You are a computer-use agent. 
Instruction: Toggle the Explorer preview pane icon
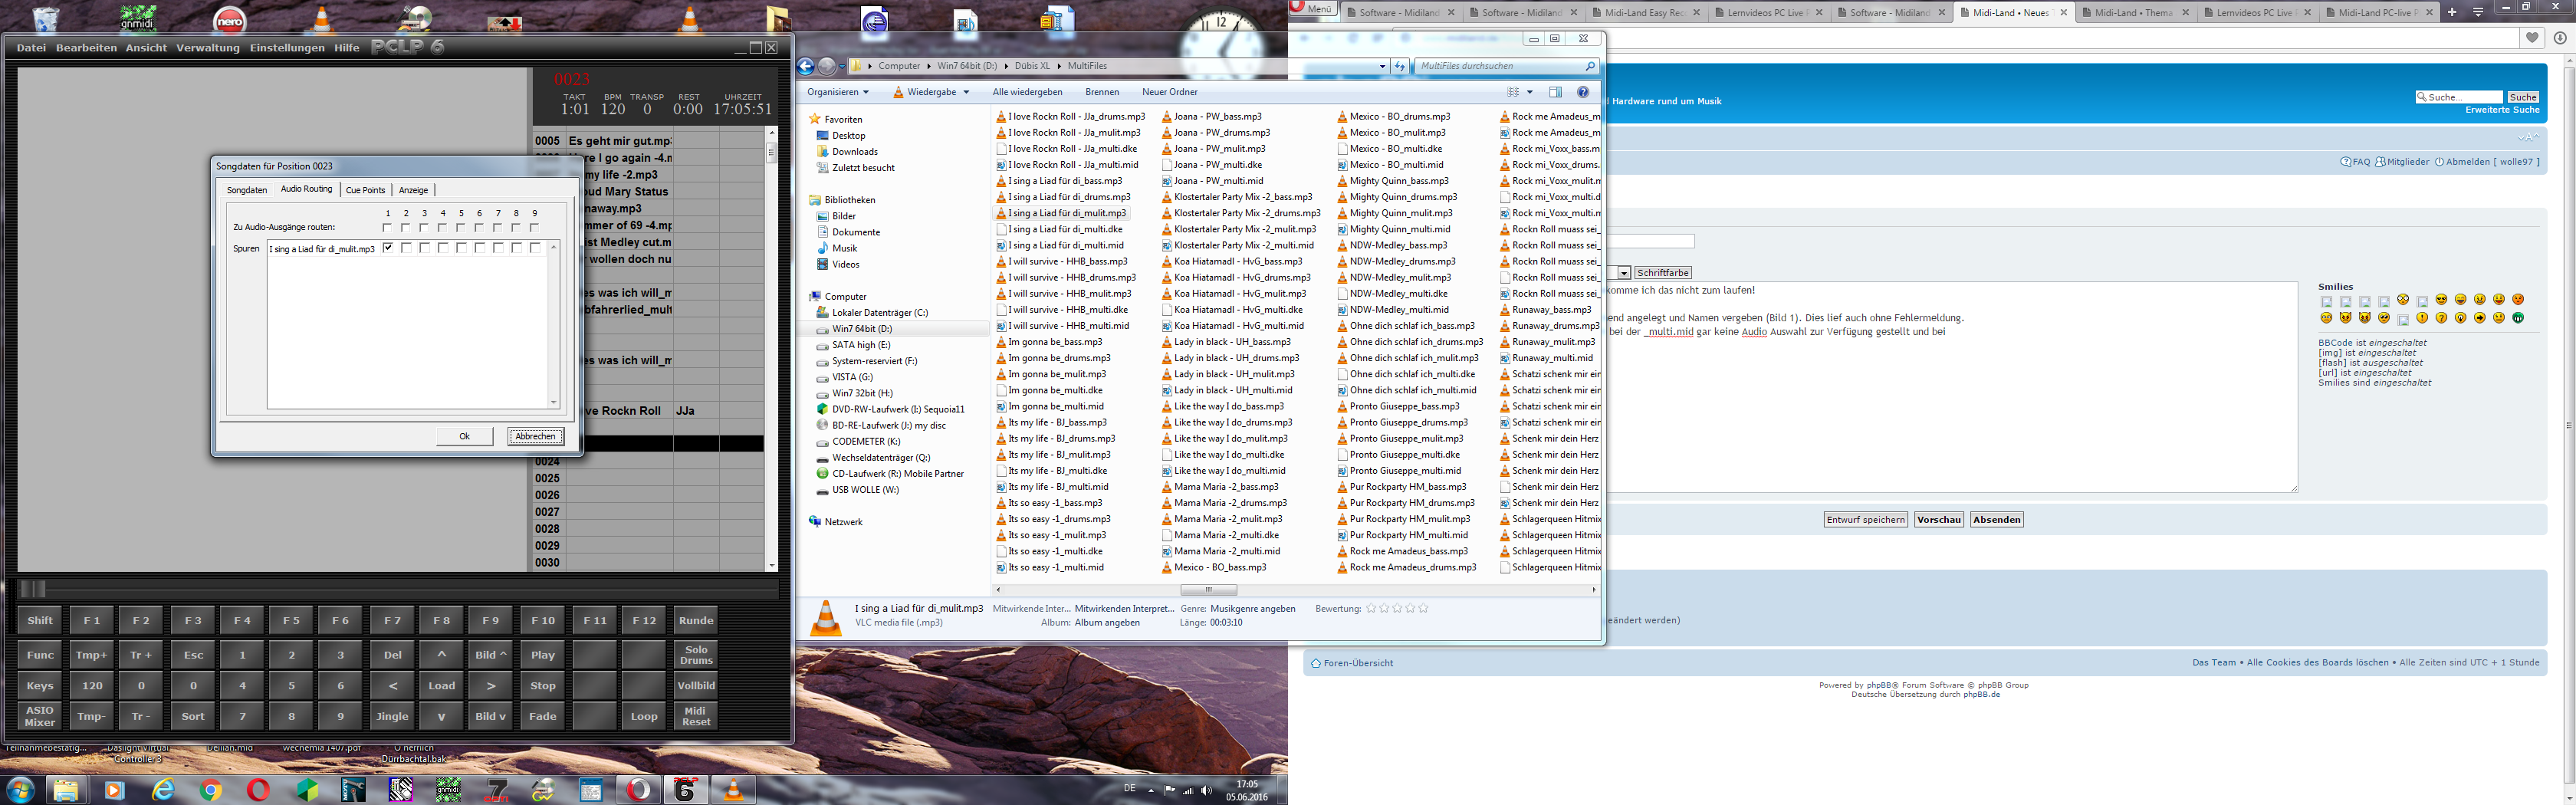coord(1555,92)
